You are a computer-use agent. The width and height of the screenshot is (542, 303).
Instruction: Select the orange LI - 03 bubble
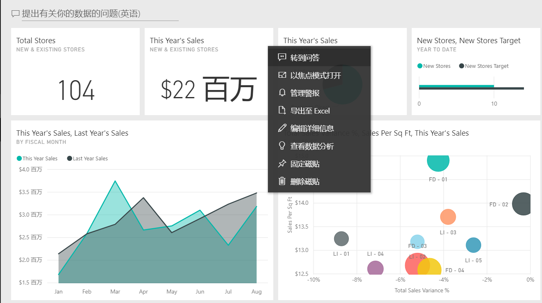pos(448,217)
